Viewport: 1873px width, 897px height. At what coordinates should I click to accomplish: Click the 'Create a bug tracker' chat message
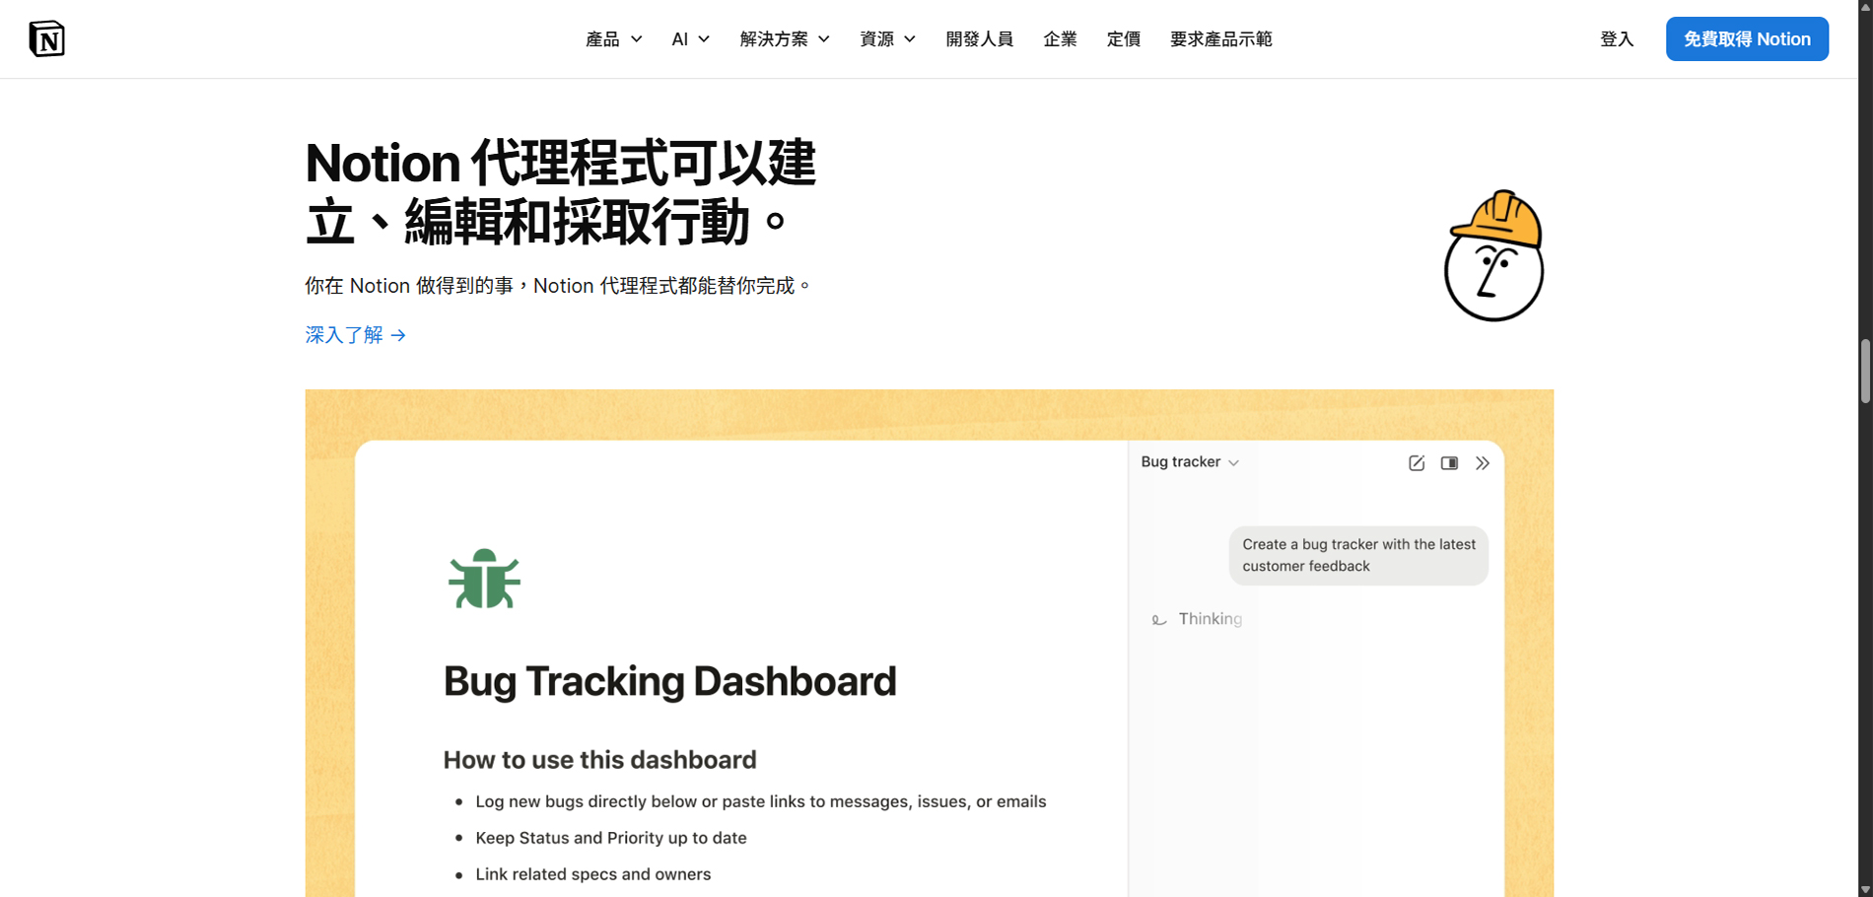click(x=1358, y=555)
